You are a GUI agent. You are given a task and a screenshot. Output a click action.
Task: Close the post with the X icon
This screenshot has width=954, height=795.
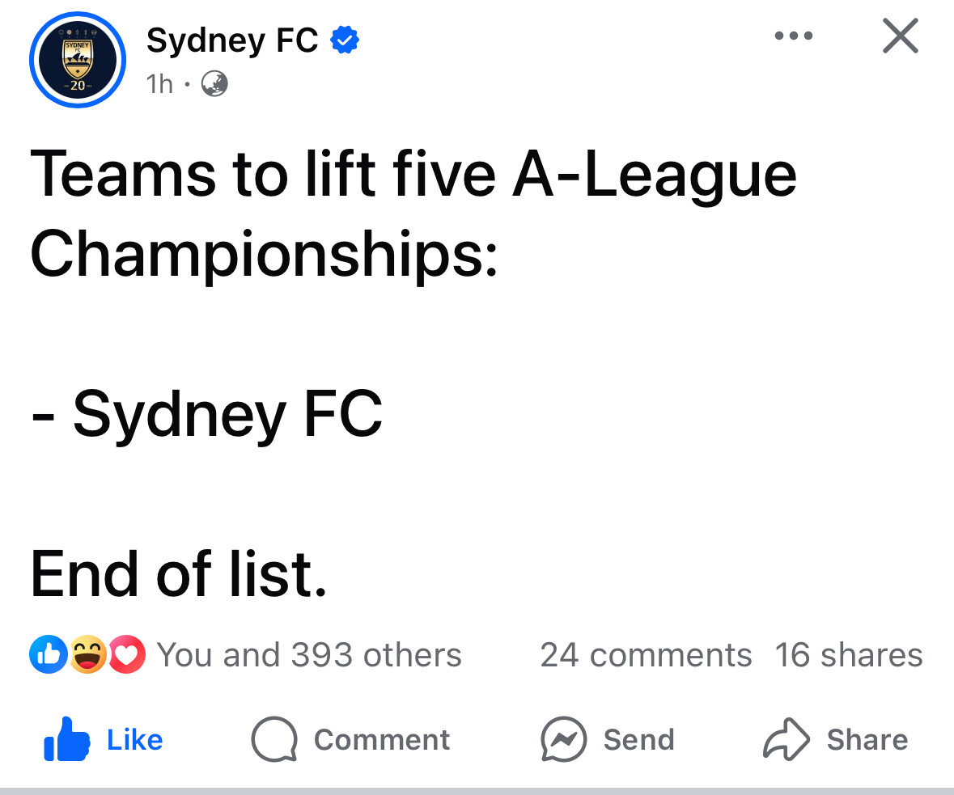click(x=900, y=36)
